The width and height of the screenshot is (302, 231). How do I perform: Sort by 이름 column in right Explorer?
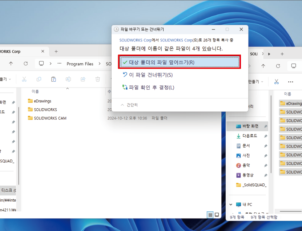[x=287, y=94]
